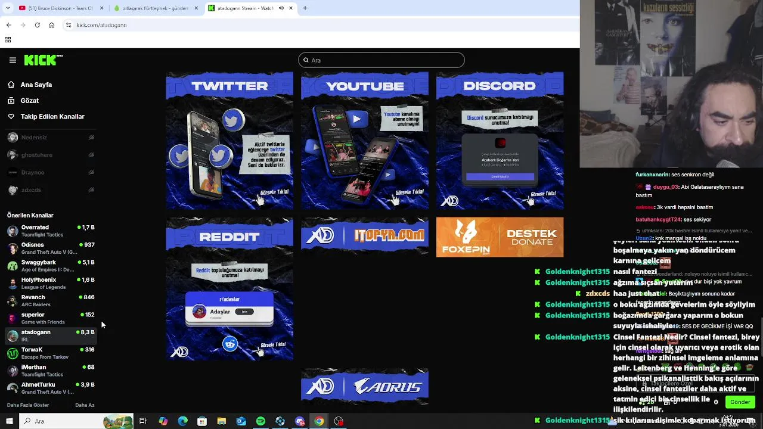Toggle hidden icon beside Draynoo
This screenshot has width=763, height=429.
91,173
